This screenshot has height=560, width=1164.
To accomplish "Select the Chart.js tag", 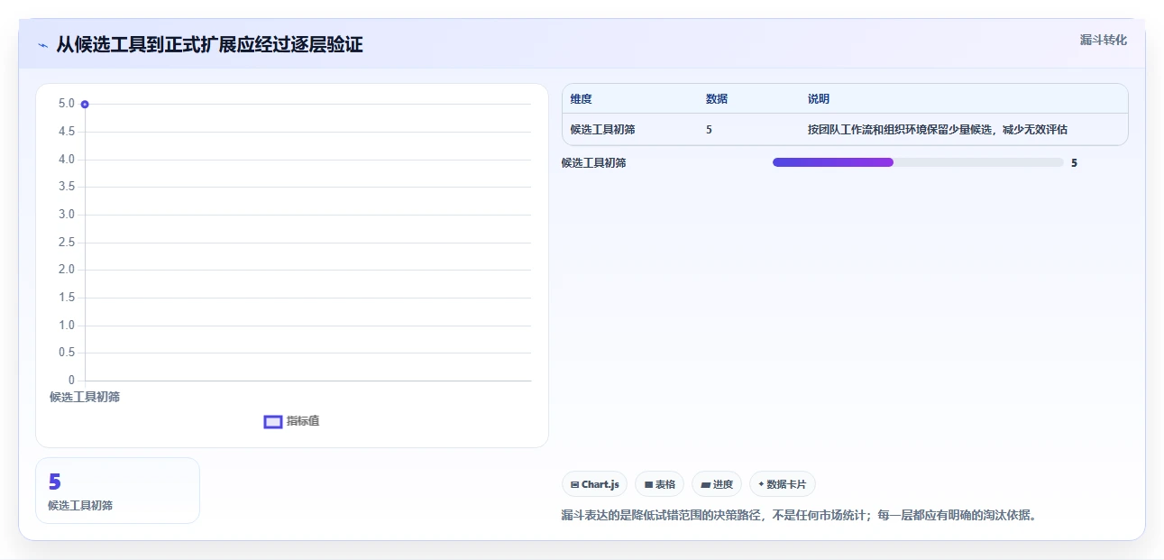I will [x=594, y=484].
